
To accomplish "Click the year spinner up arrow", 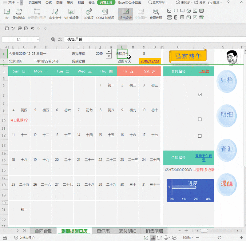I will [109, 52].
